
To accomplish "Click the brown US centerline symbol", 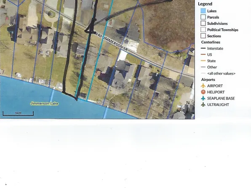I will click(203, 54).
